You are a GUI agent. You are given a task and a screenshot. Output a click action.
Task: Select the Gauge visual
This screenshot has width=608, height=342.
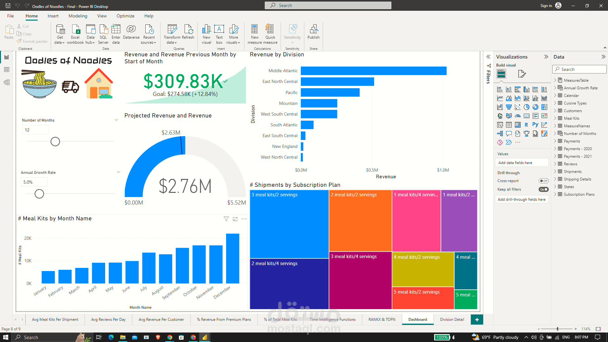518,116
